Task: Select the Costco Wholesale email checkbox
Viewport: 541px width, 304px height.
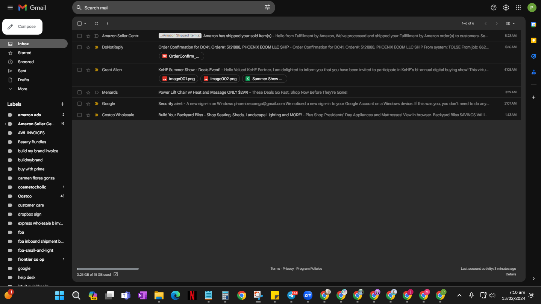Action: (x=79, y=115)
